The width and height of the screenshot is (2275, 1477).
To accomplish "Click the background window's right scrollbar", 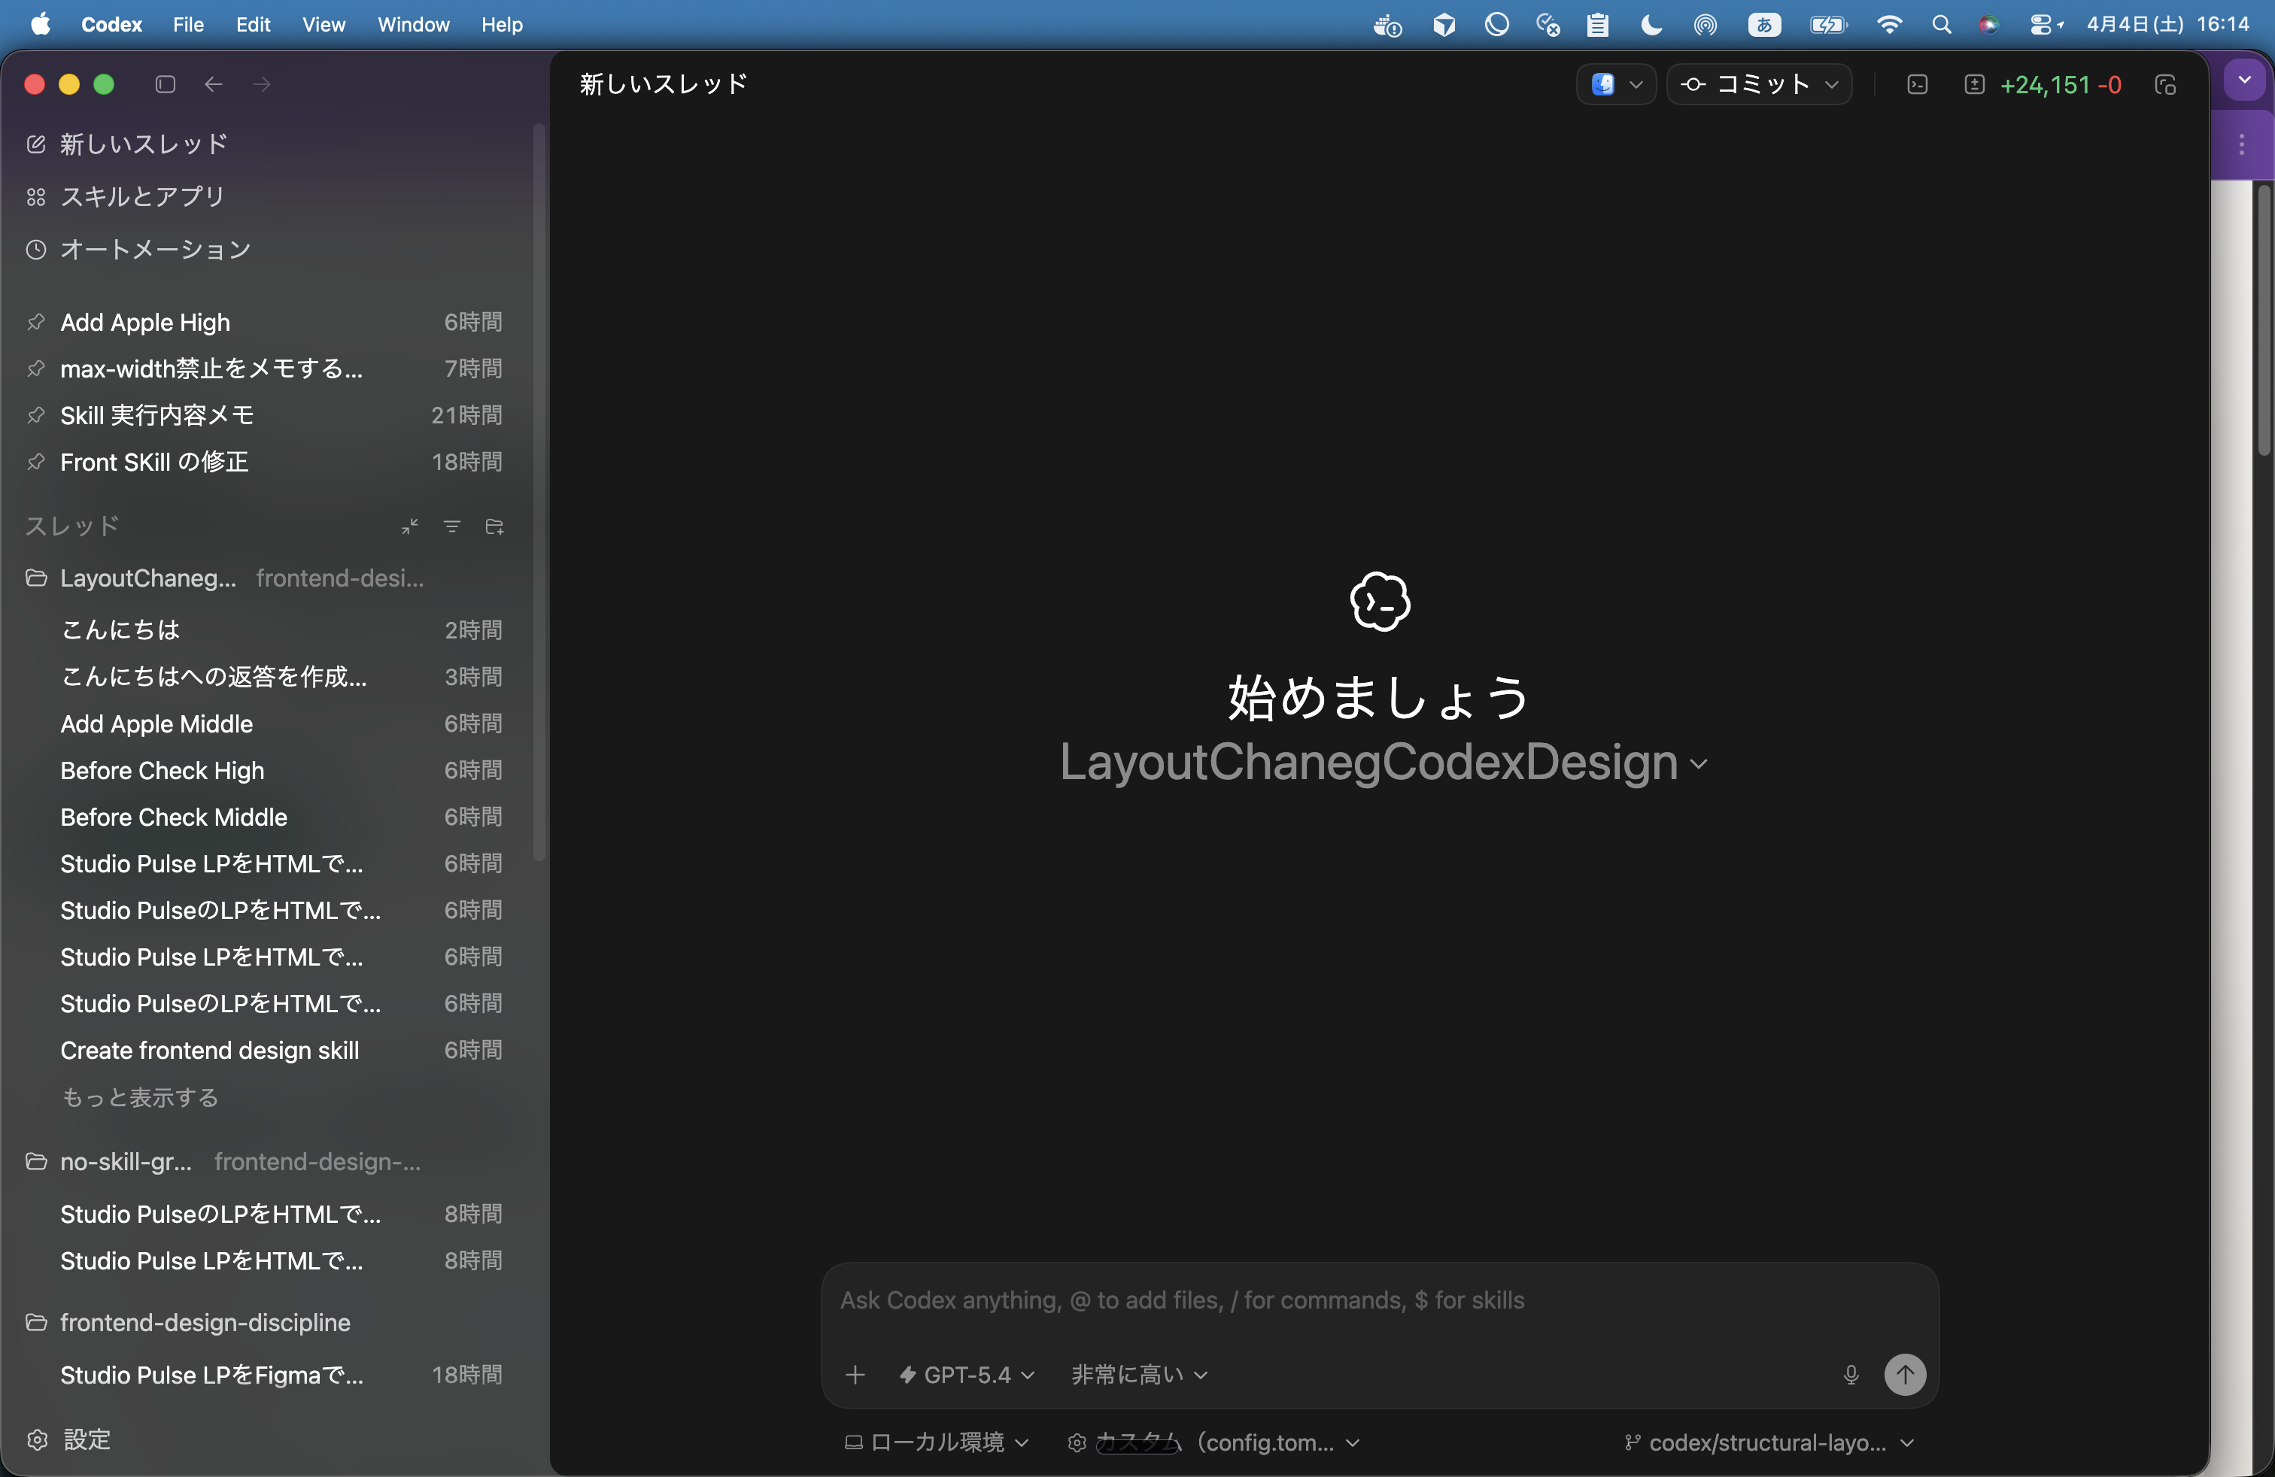I will [2264, 320].
